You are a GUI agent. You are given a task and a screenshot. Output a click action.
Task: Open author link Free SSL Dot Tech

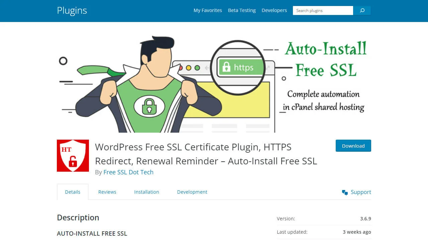[128, 172]
